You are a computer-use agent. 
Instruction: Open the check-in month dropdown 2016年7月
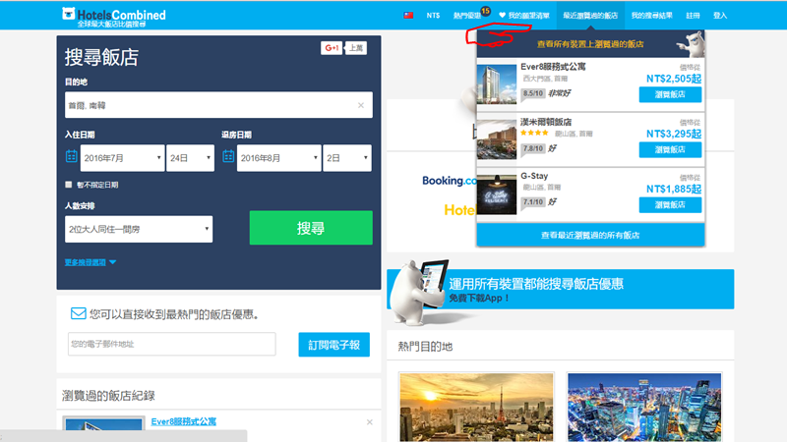[122, 158]
